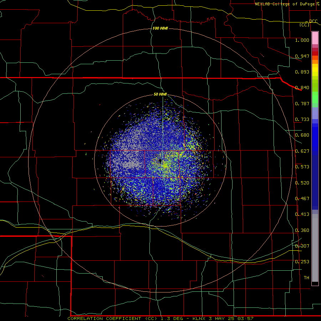The width and height of the screenshot is (321, 321).
Task: Select the 1.000 value on the color scale
Action: pos(302,40)
